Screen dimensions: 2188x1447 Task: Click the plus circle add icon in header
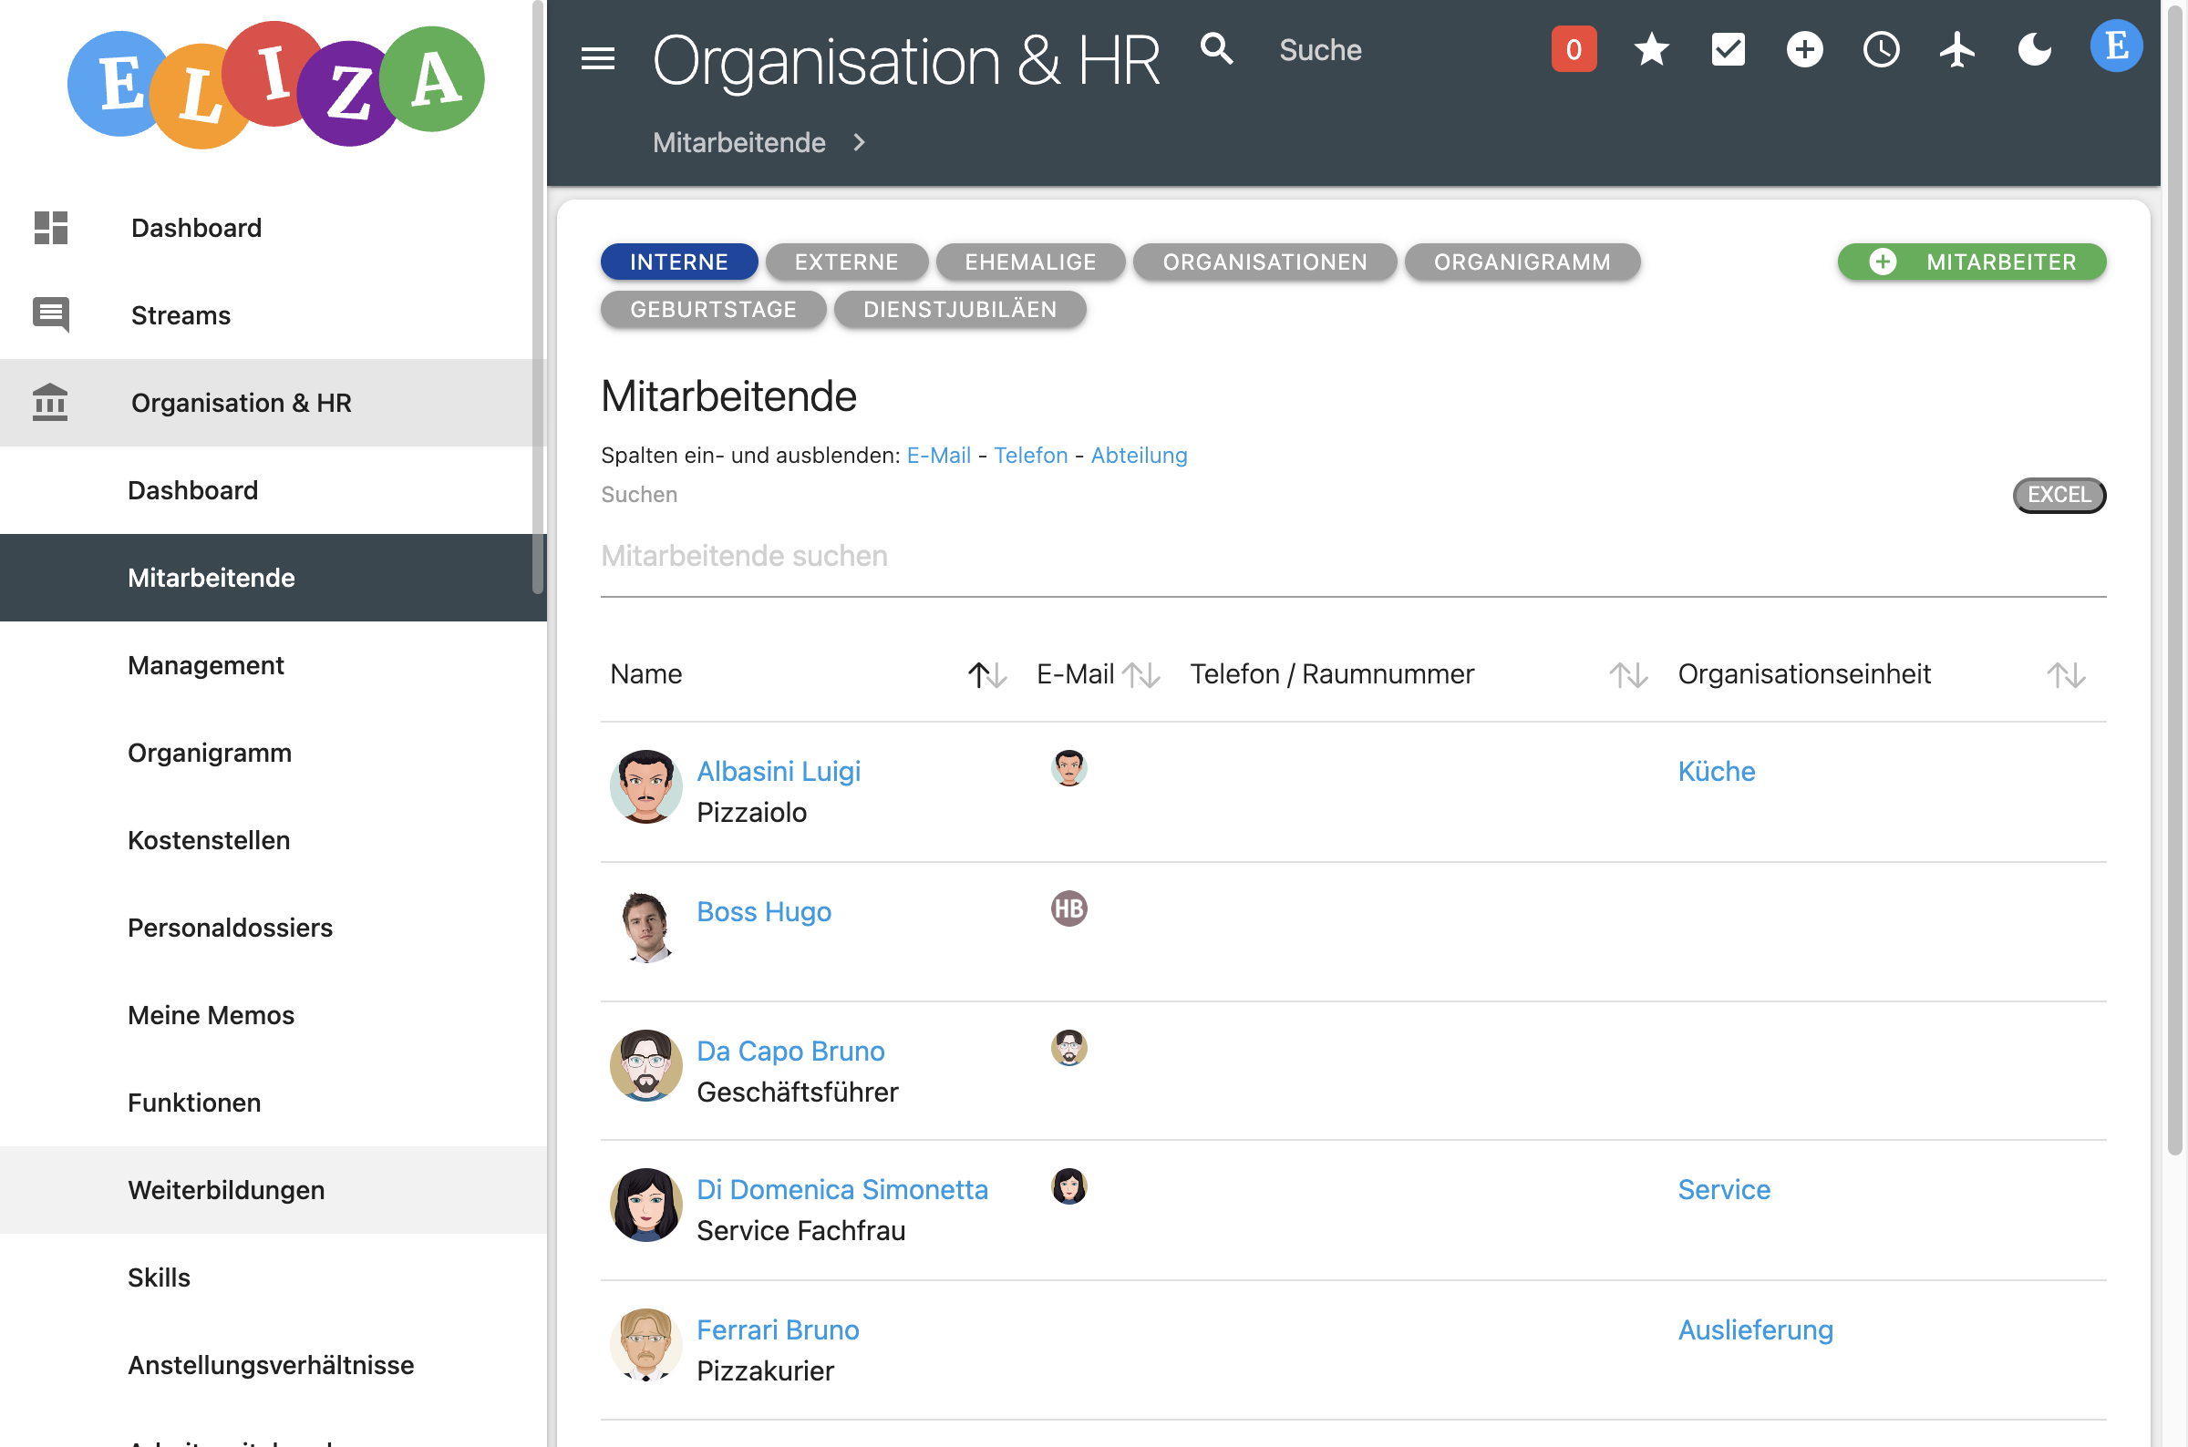1804,50
